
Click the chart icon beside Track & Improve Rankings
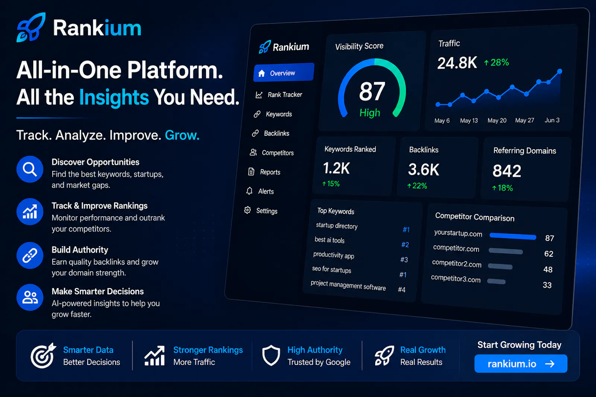point(30,212)
